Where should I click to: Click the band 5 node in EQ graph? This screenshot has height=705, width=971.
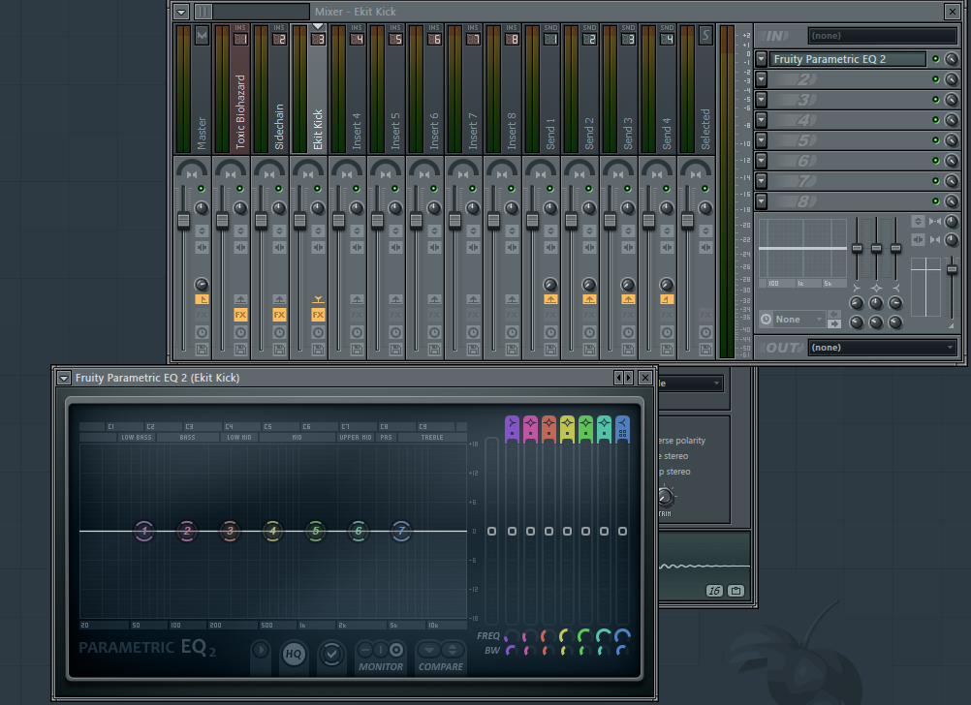pyautogui.click(x=315, y=531)
